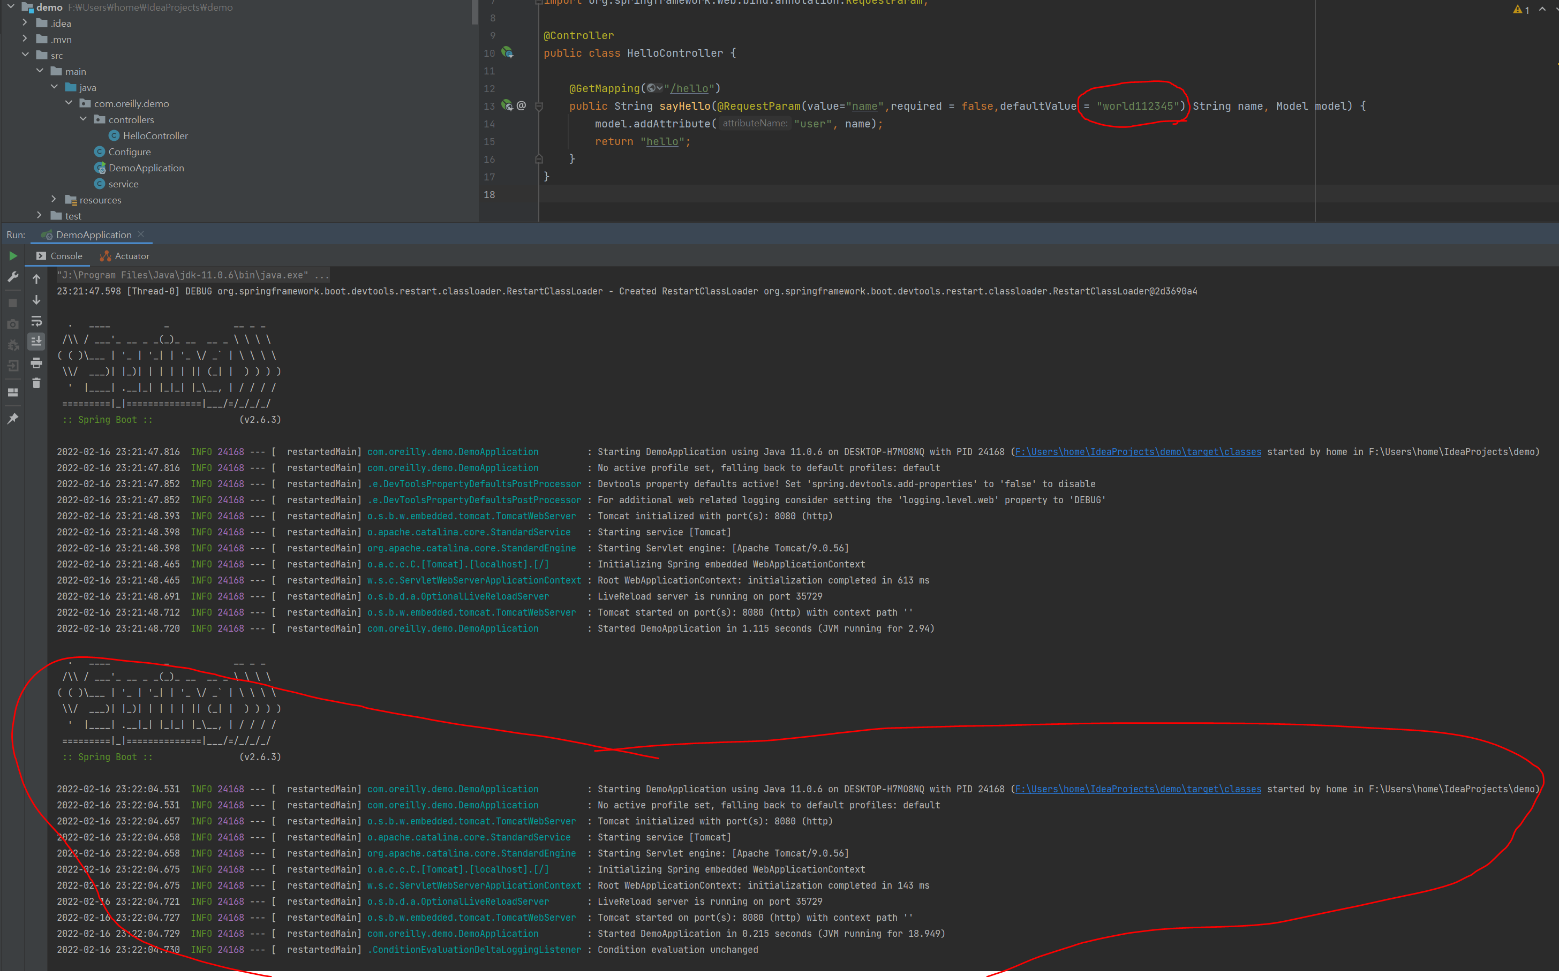Viewport: 1559px width, 977px height.
Task: Click the @ annotation gutter icon on line 13
Action: point(521,105)
